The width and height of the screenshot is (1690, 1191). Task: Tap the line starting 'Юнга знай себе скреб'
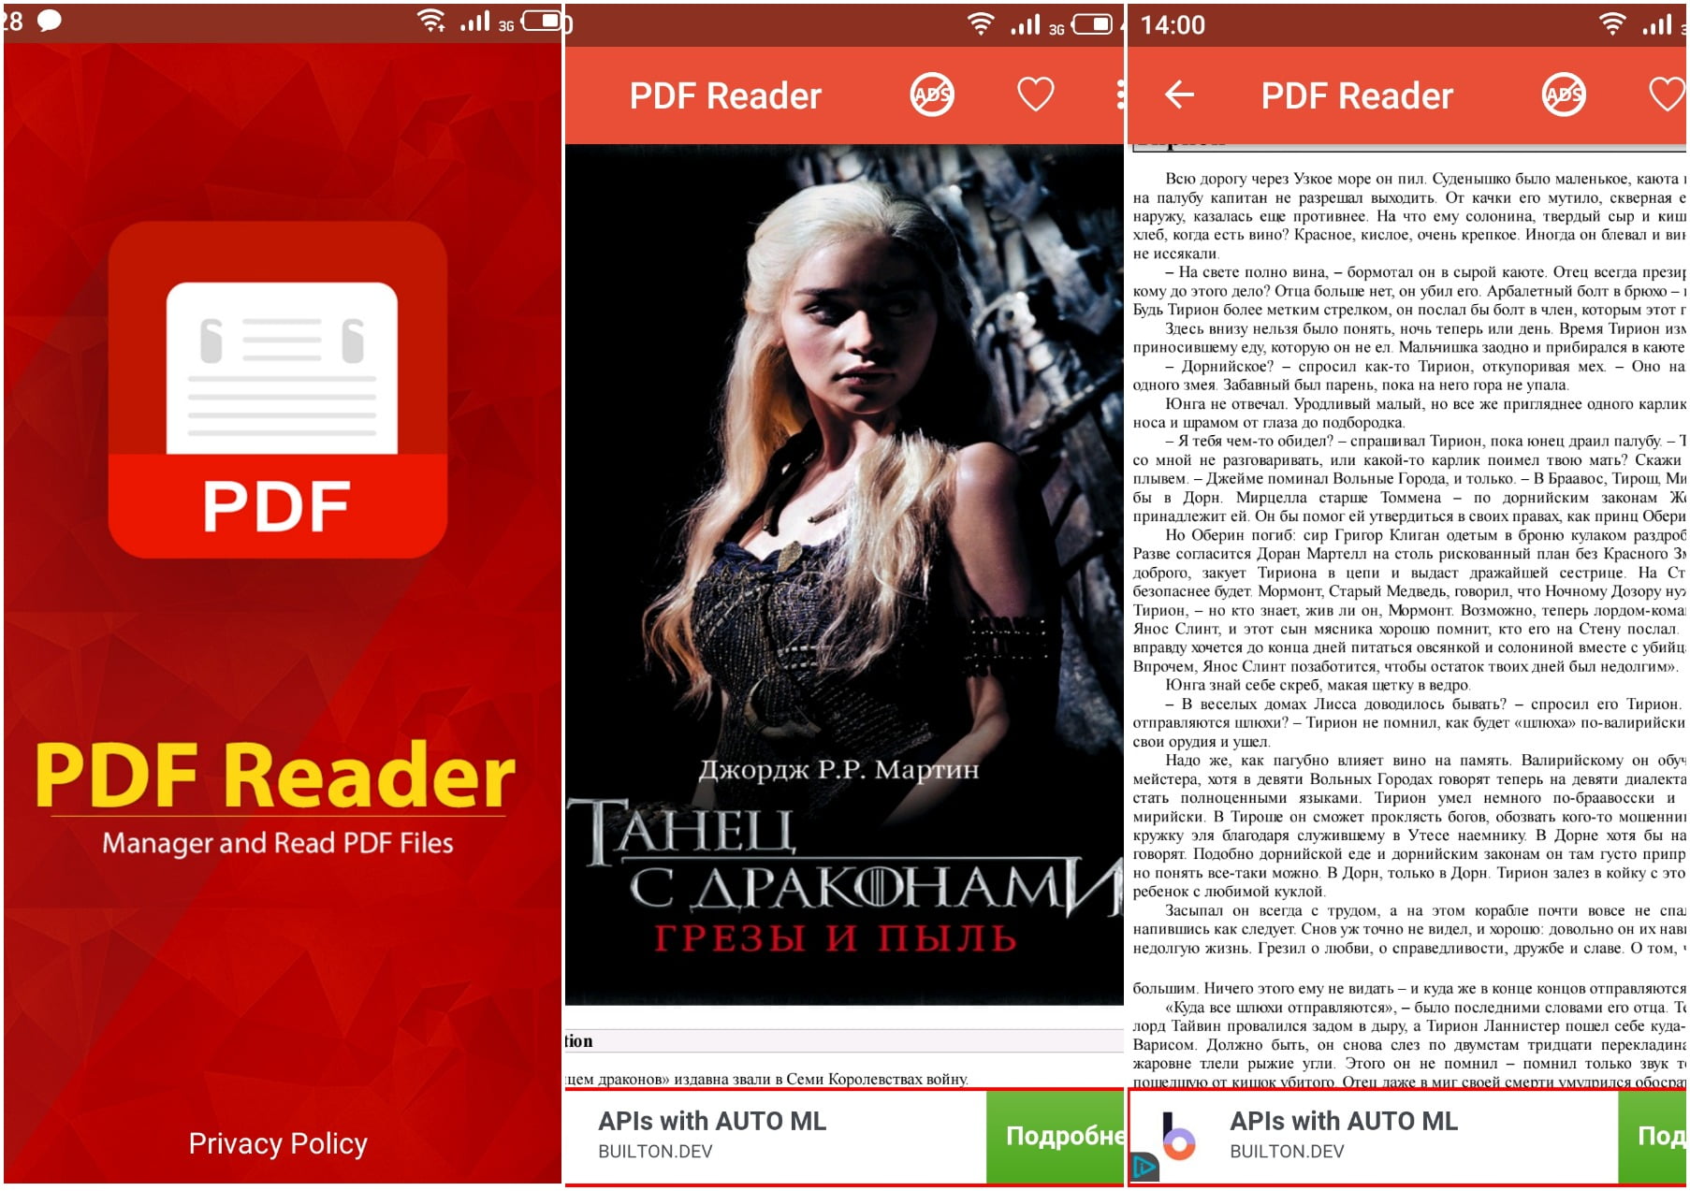click(1318, 685)
